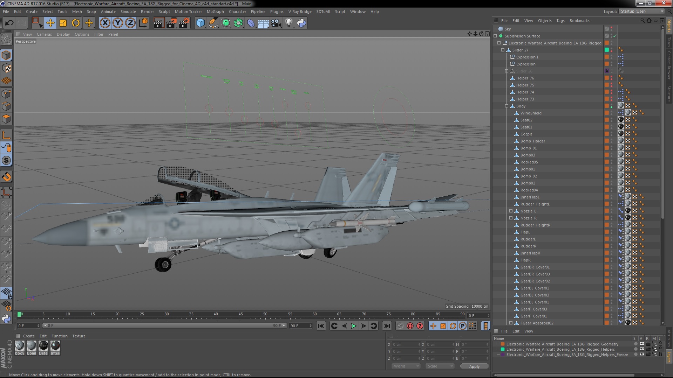Add a floor/environment object
673x378 pixels.
pos(264,23)
